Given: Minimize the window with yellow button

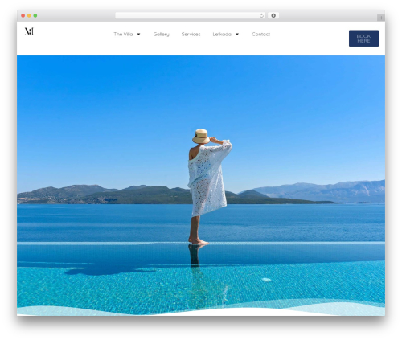Looking at the screenshot, I should point(29,15).
